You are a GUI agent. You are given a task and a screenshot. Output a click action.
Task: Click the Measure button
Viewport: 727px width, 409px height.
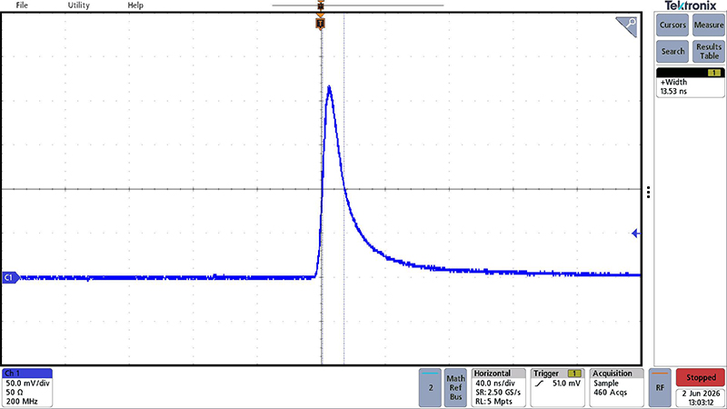pos(709,25)
